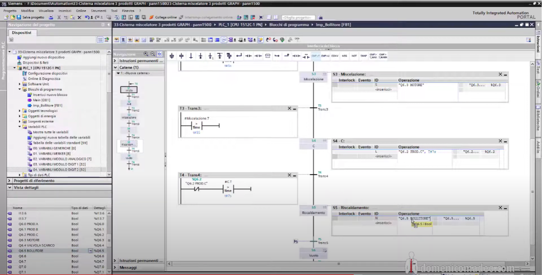Open the Progetto menu
Image resolution: width=542 pixels, height=275 pixels.
click(x=10, y=11)
